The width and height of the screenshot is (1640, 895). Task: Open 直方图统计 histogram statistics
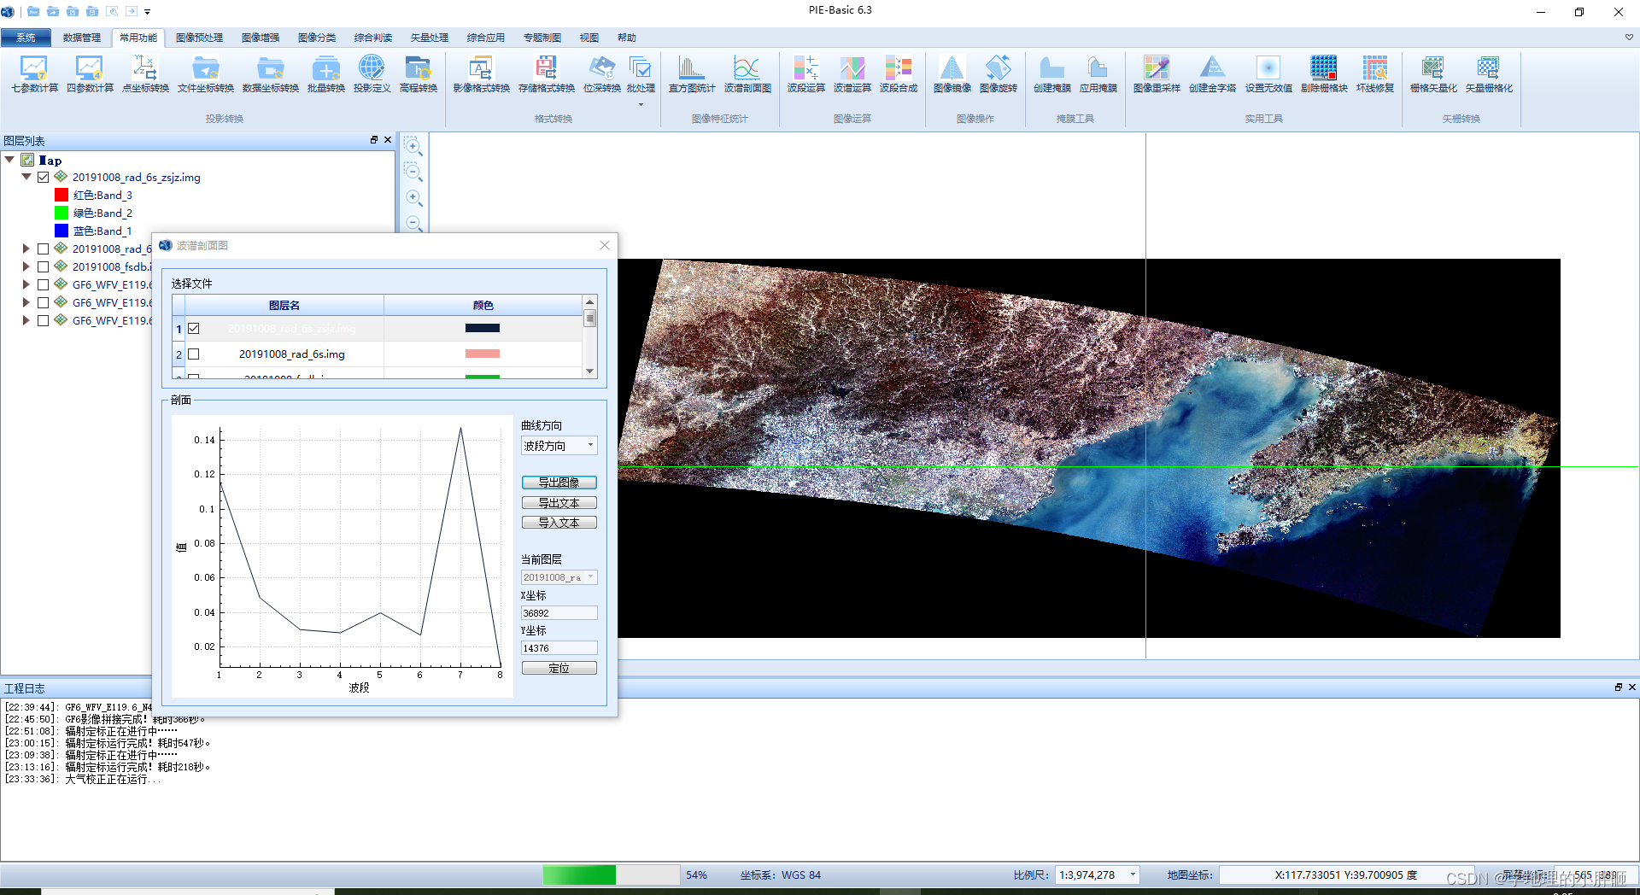pyautogui.click(x=692, y=73)
